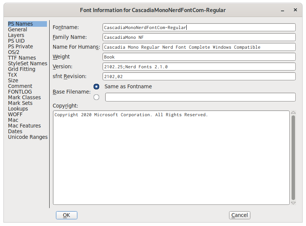
Task: Select the Same as Fontname radio button
Action: (96, 86)
